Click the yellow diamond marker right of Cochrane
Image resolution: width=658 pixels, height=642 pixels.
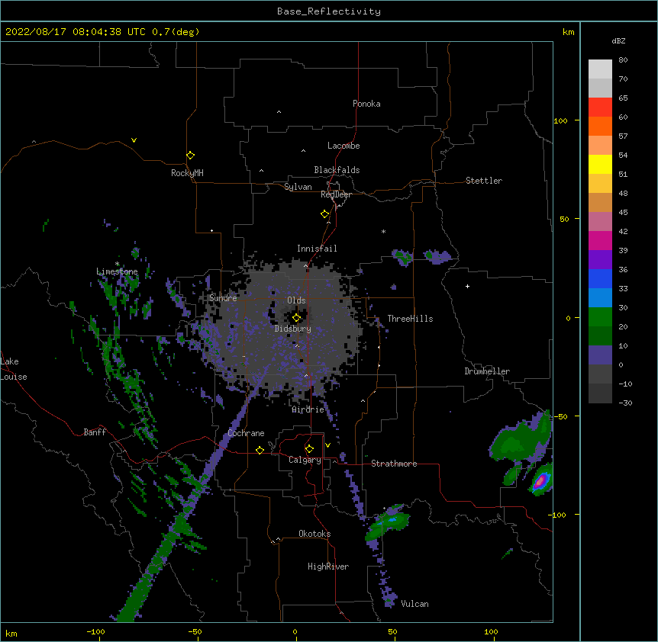coord(260,450)
